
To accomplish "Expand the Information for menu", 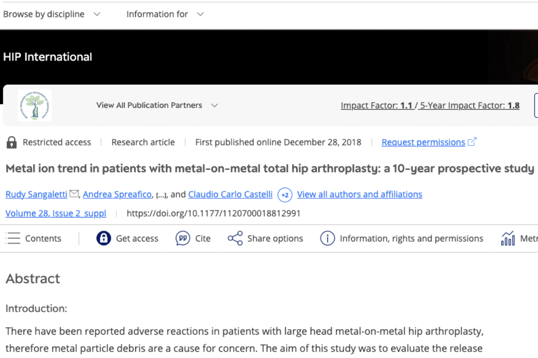I will (x=165, y=14).
